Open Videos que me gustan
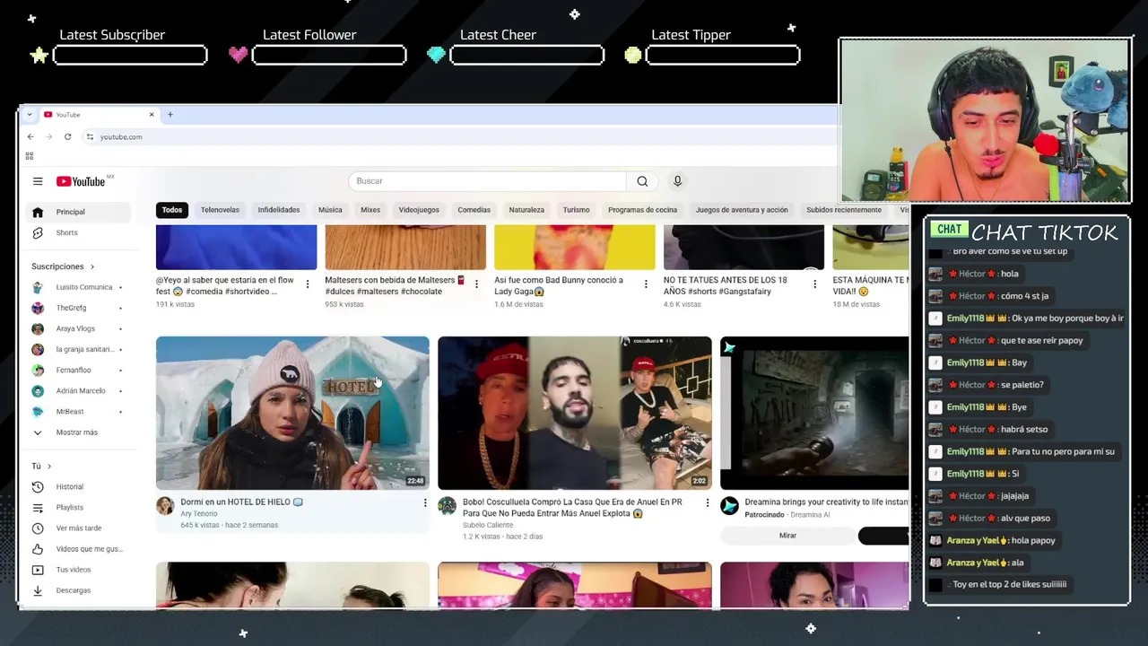 point(79,549)
